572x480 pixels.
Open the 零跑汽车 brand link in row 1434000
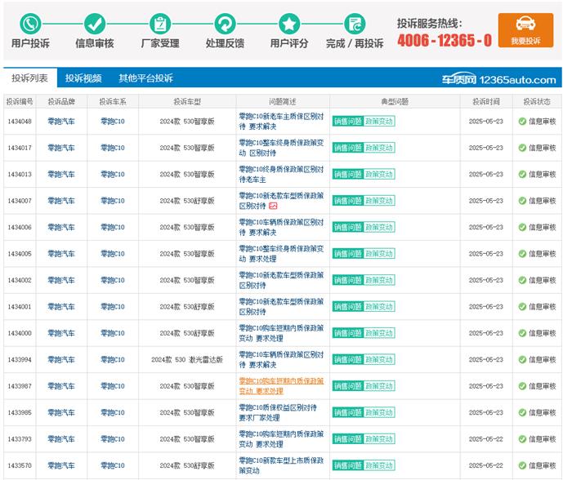[x=61, y=333]
